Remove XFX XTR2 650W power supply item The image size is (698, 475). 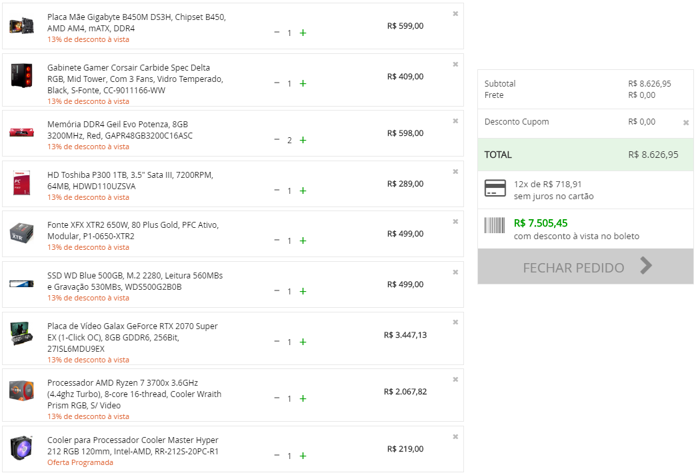pyautogui.click(x=455, y=221)
